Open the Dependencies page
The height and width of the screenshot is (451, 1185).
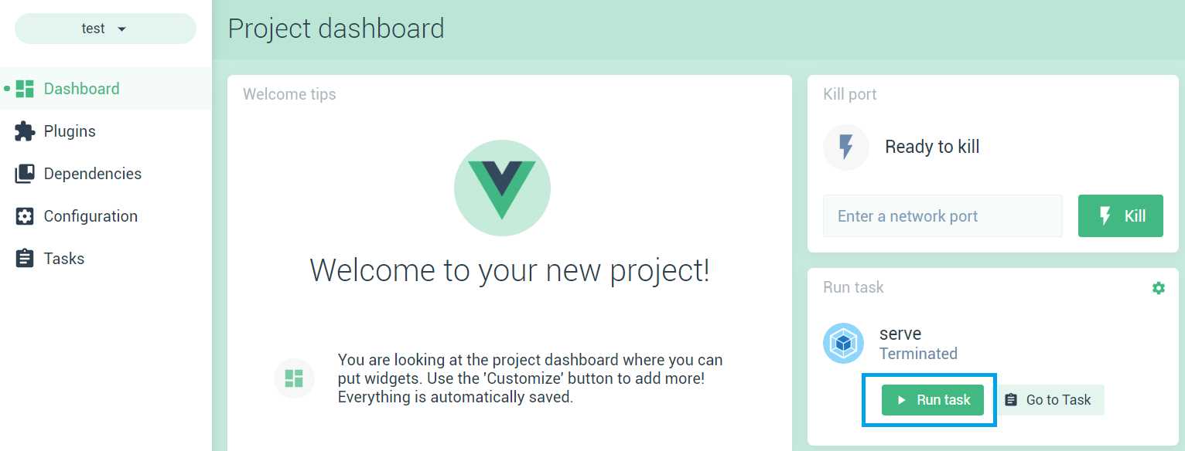[93, 173]
